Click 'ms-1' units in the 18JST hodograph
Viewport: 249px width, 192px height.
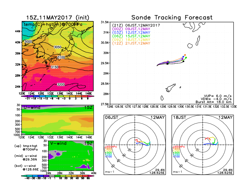[178, 172]
